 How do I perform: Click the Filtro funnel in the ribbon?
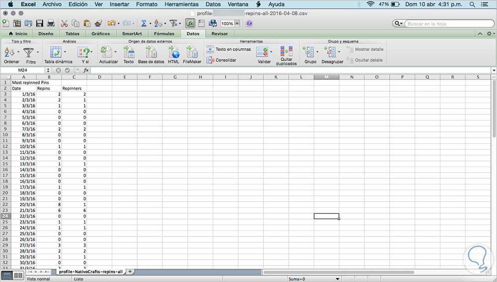28,52
